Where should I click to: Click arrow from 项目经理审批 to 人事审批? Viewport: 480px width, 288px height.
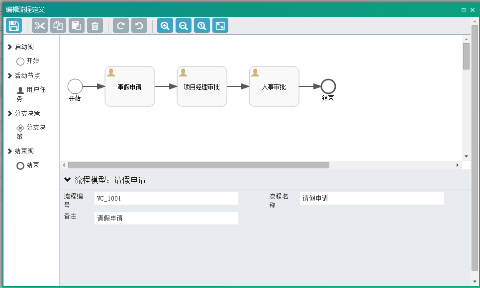[238, 86]
